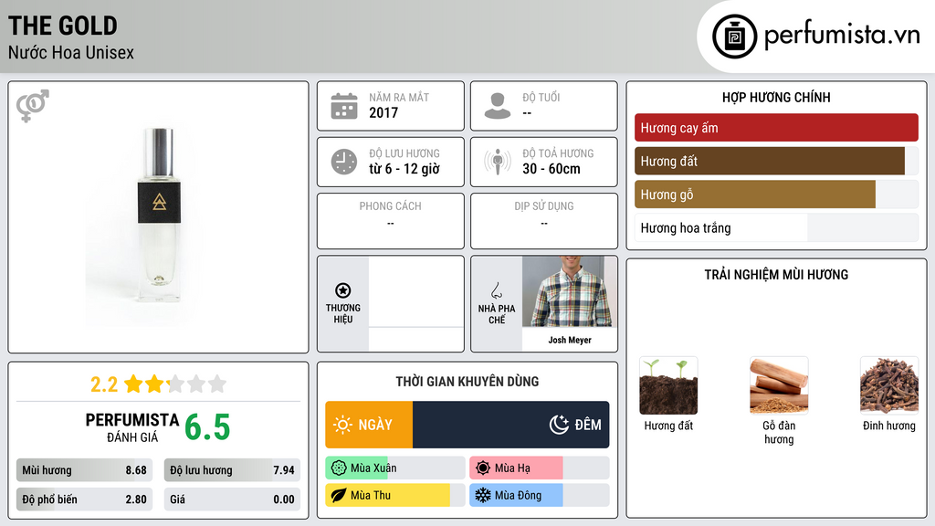Click the 2.2 user rating number
The image size is (935, 526).
pyautogui.click(x=104, y=384)
